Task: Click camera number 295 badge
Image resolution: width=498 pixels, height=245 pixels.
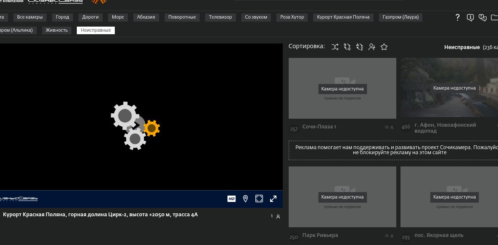Action: tap(406, 237)
